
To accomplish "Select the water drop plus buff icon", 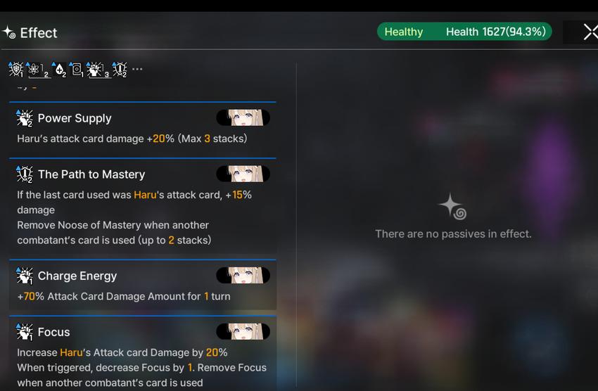I will tap(59, 70).
